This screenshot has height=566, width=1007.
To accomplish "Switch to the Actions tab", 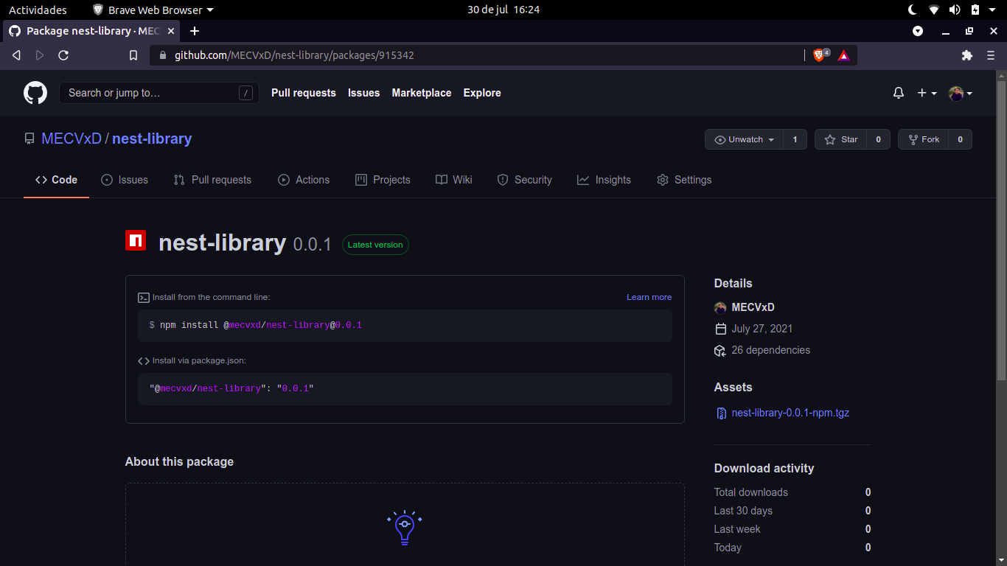I will pos(304,180).
